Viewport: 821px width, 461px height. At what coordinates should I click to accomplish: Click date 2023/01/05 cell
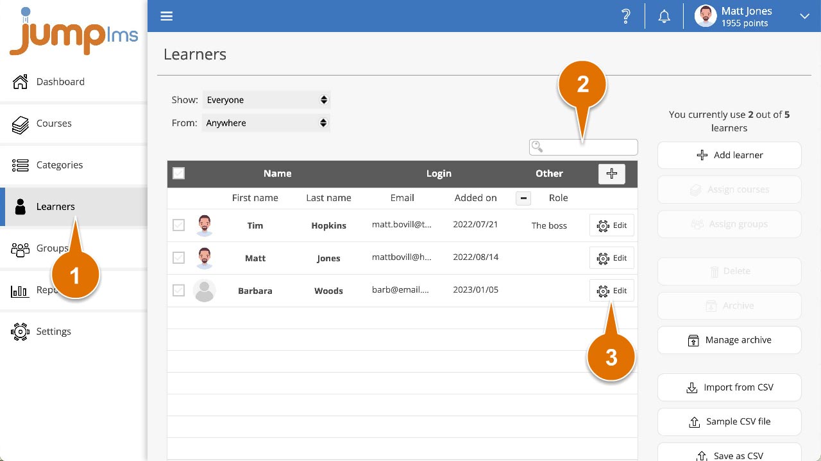pos(476,289)
